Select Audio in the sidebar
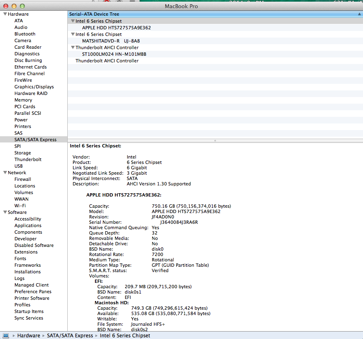The width and height of the screenshot is (363, 339). [x=21, y=27]
